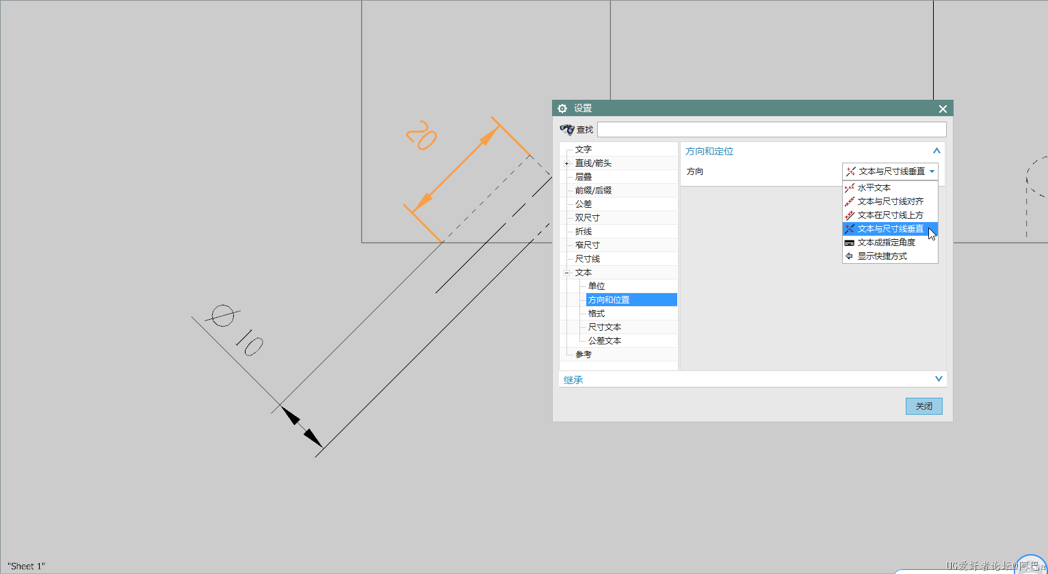Click the "Sheet 1" label
Viewport: 1048px width, 574px height.
[26, 566]
